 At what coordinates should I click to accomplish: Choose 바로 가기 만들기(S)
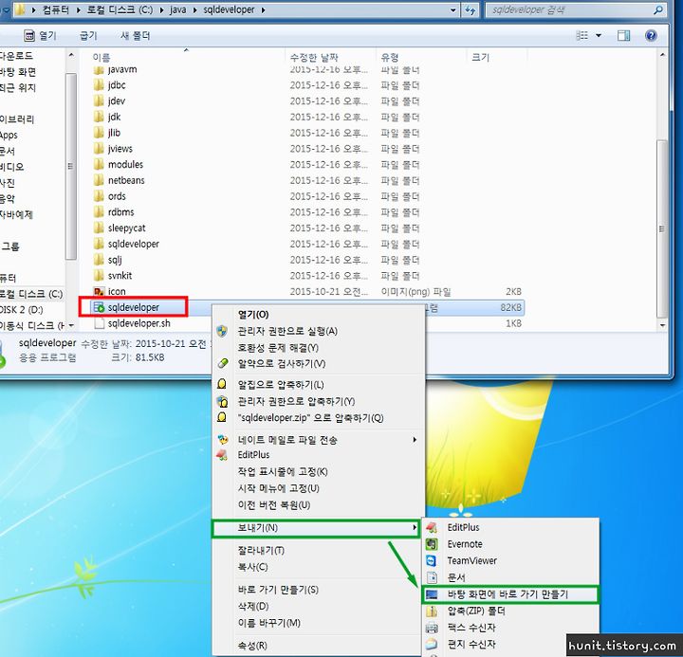click(x=278, y=590)
